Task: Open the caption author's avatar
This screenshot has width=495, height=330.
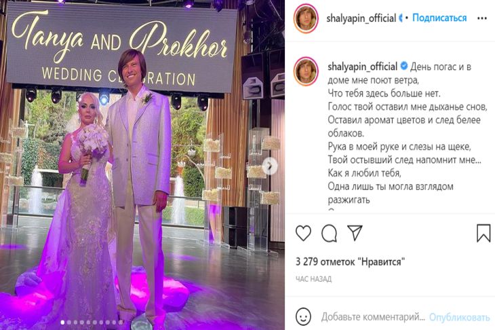Action: click(x=306, y=71)
